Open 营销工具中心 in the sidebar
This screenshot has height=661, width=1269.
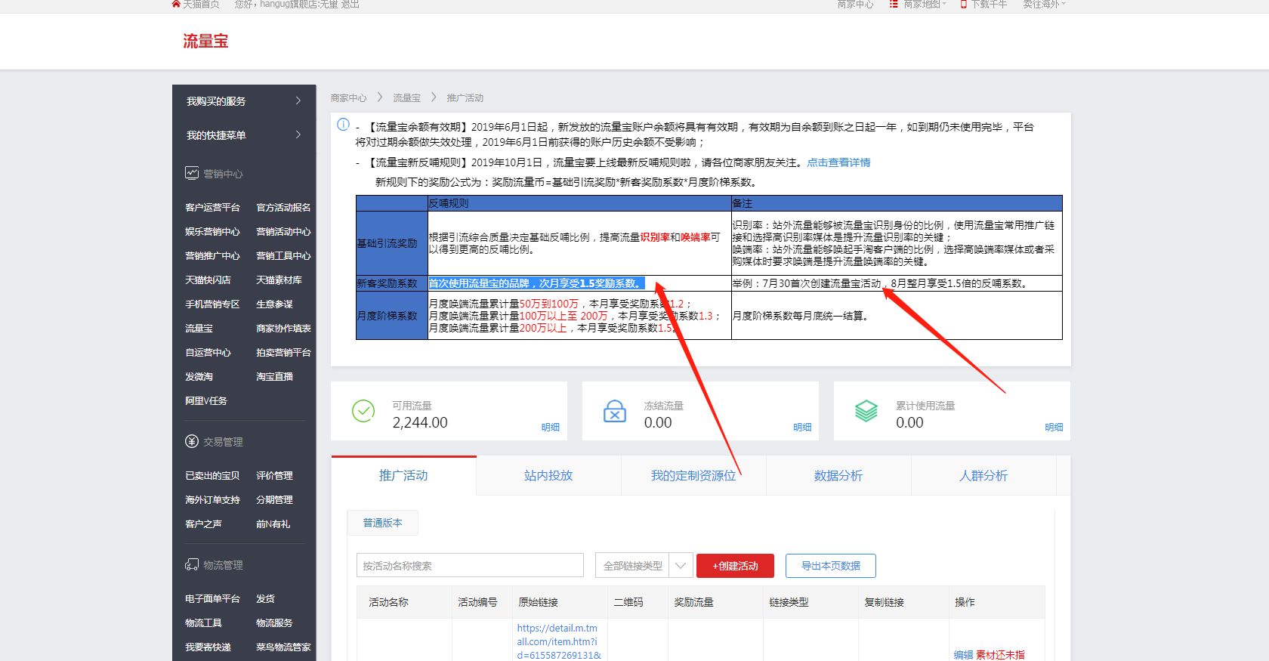[x=283, y=255]
